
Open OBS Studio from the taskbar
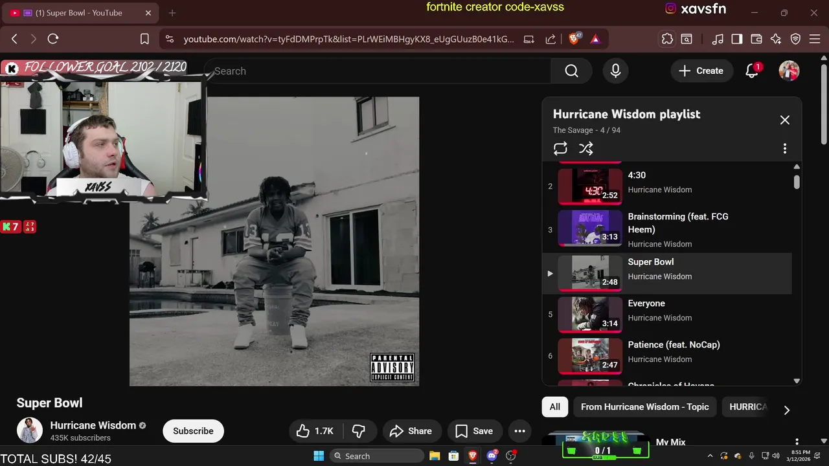[511, 456]
